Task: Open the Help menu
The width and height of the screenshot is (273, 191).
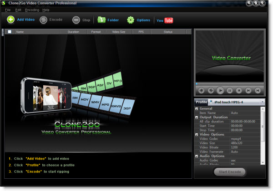Action: [x=46, y=10]
